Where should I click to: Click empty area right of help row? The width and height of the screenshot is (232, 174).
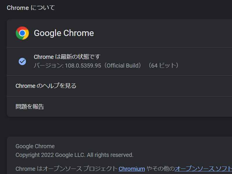click(x=159, y=86)
